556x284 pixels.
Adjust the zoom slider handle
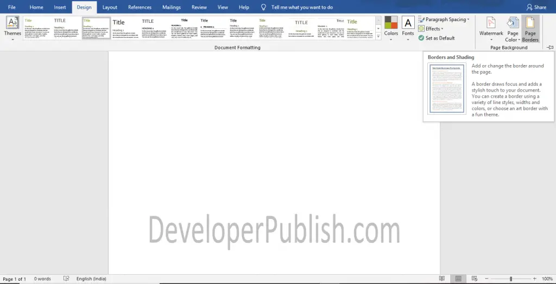pyautogui.click(x=511, y=279)
